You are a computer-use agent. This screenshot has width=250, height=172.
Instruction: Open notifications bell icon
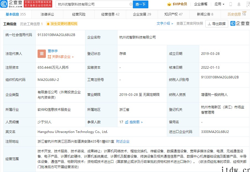(239, 4)
